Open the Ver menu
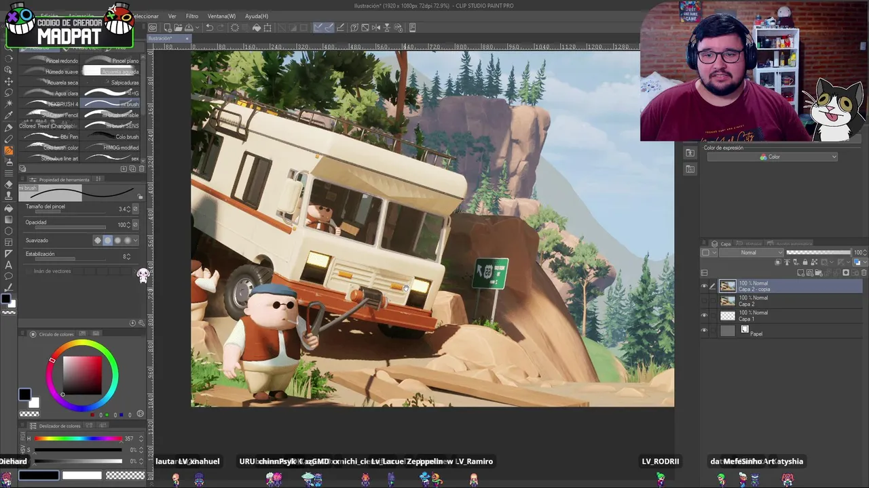Screen dimensions: 869x488 pos(172,16)
